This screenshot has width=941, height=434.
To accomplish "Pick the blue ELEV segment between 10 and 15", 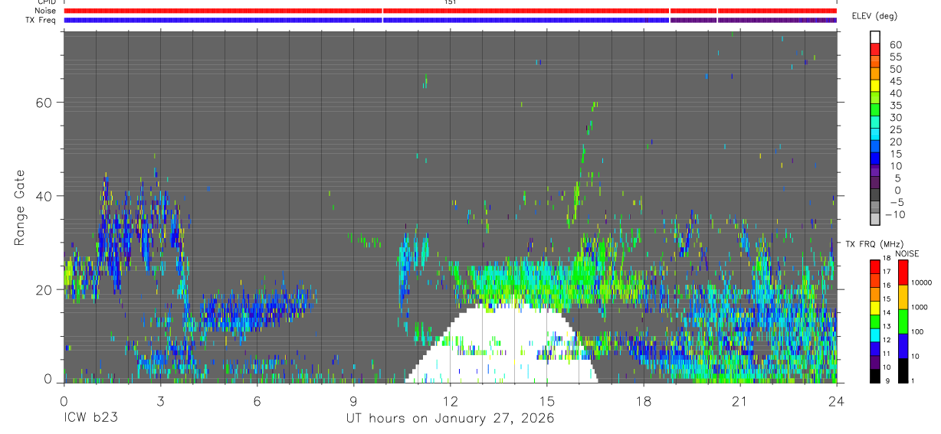I will pyautogui.click(x=876, y=159).
